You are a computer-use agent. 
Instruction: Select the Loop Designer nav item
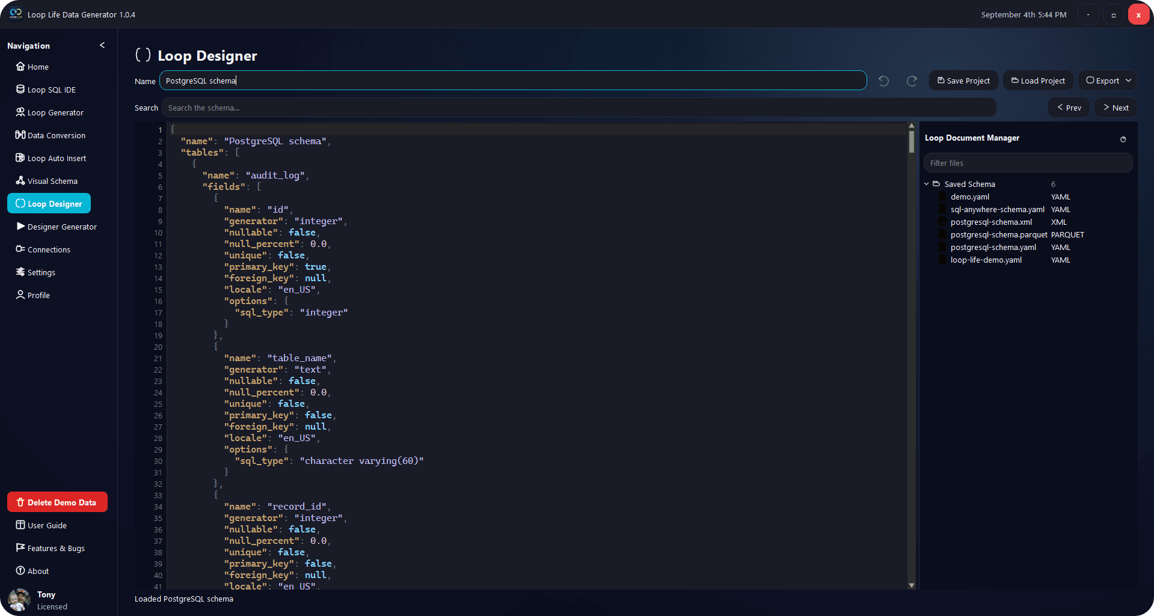pyautogui.click(x=49, y=203)
